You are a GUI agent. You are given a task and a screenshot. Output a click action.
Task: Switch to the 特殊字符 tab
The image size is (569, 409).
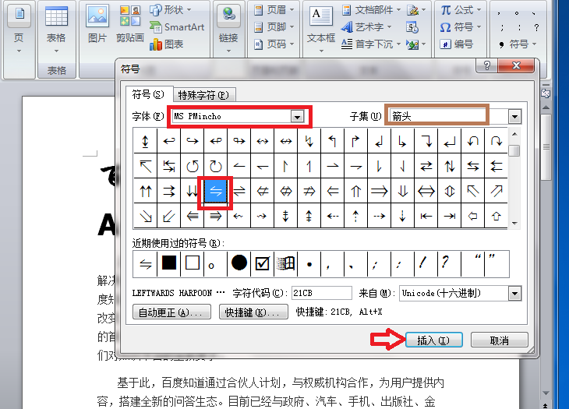pos(203,95)
